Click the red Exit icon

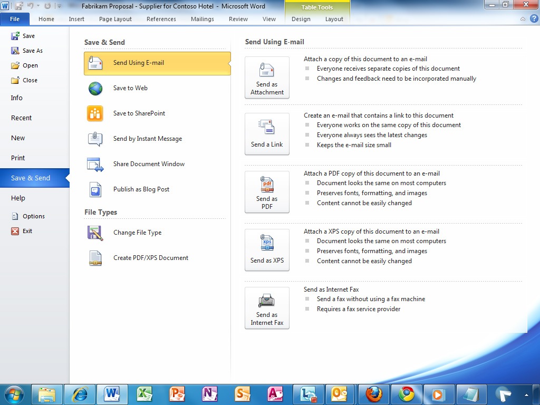click(x=15, y=231)
